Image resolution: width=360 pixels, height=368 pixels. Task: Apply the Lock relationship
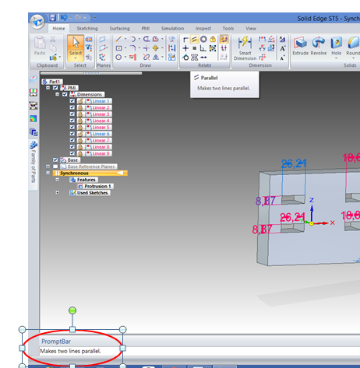(x=213, y=39)
